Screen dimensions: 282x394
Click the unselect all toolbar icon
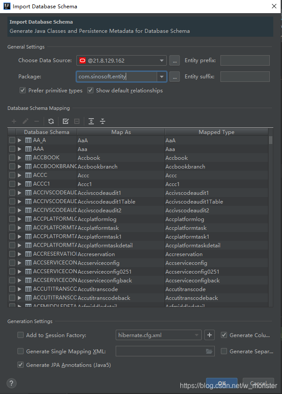(x=77, y=121)
